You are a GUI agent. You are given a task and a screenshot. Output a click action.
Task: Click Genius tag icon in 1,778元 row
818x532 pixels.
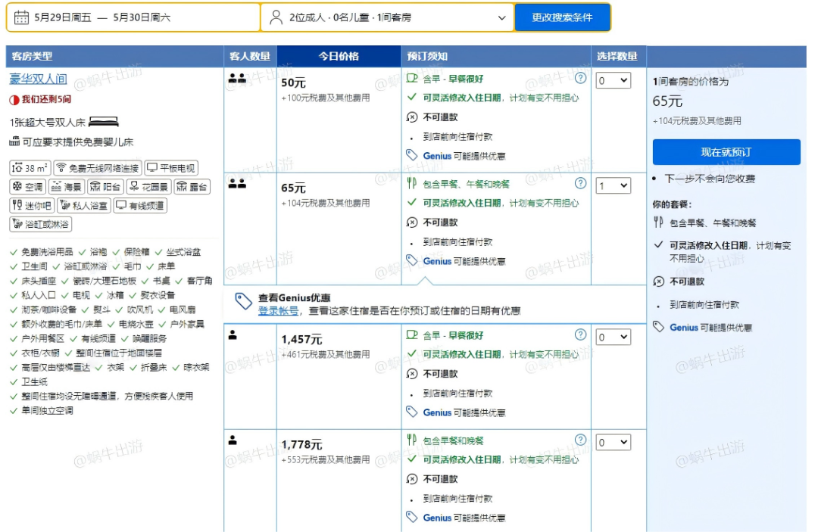click(x=411, y=517)
